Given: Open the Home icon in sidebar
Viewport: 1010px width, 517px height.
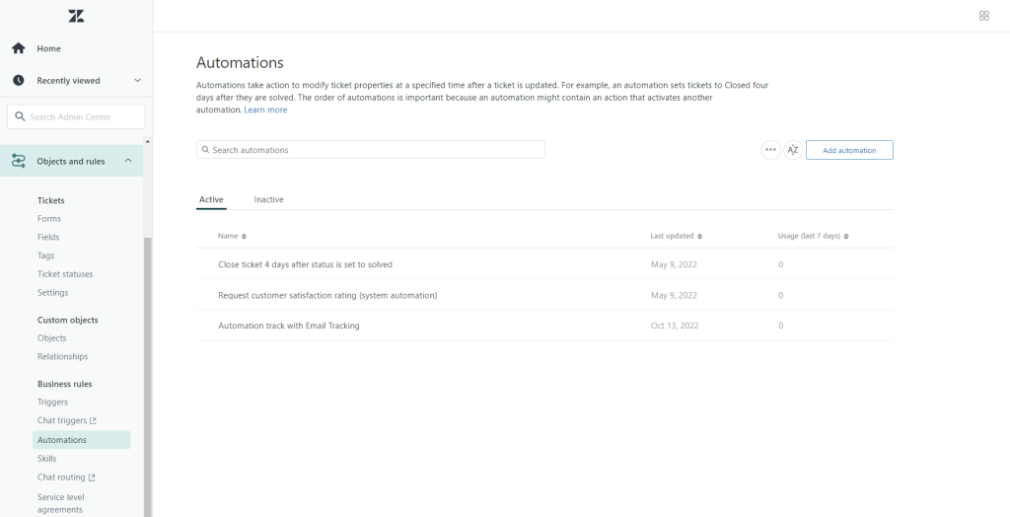Looking at the screenshot, I should coord(19,48).
